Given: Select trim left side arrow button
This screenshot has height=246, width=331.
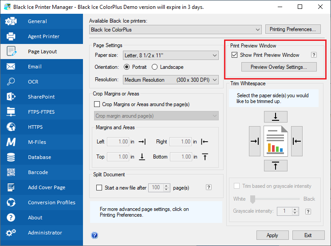Looking at the screenshot, I should click(x=255, y=141).
